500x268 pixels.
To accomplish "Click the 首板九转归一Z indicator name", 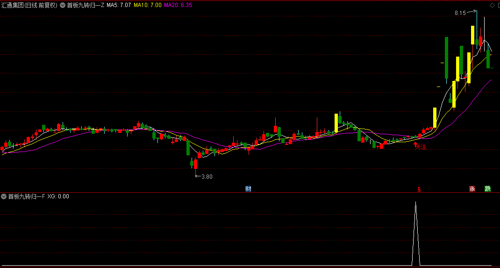I will 86,5.
